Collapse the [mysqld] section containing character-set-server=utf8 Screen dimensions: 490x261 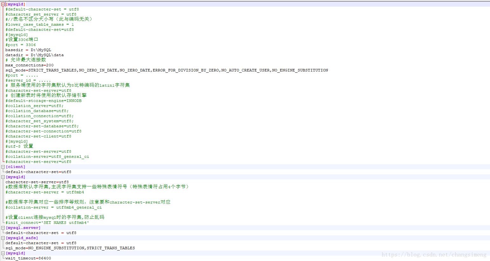click(3, 177)
